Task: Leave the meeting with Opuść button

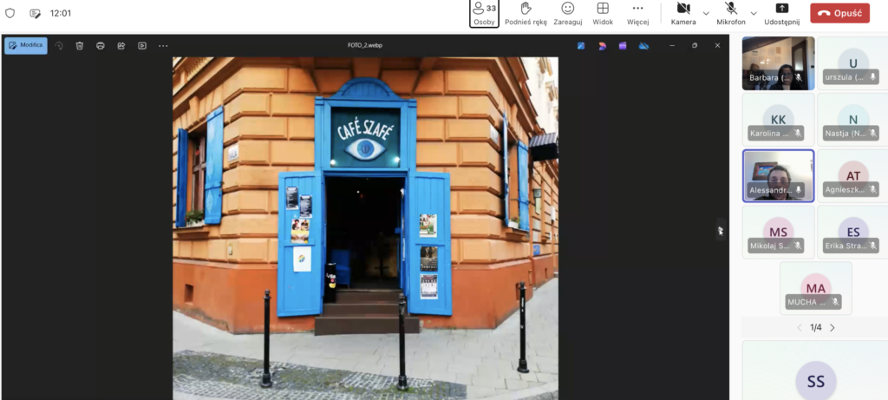Action: pyautogui.click(x=839, y=13)
